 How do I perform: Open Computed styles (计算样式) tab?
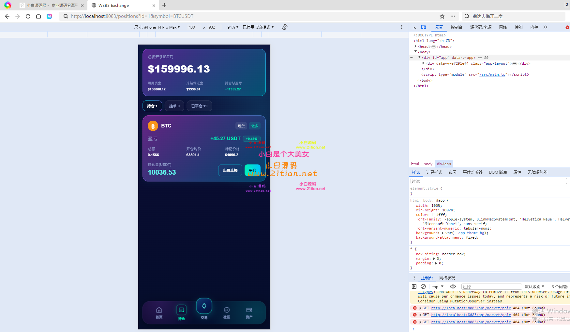434,172
